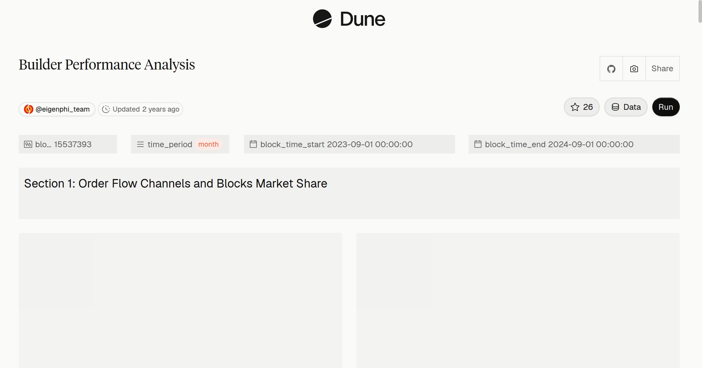Star the dashboard with 26 stars

581,107
